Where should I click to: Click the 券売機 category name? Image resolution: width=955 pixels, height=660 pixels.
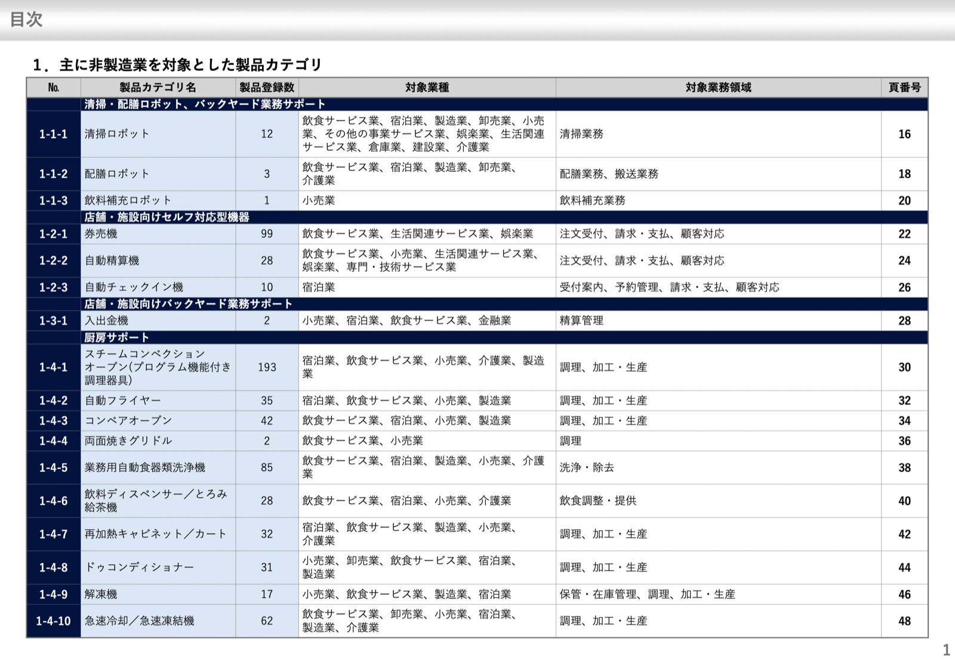101,234
